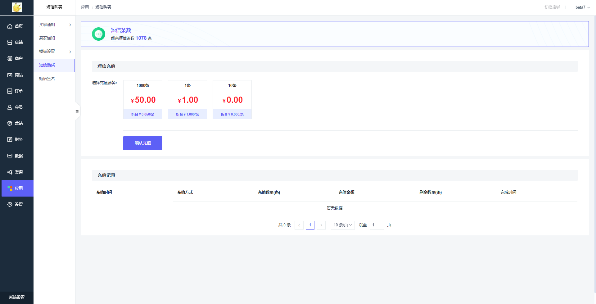596x304 pixels.
Task: Expand the 模板设置 submenu arrow
Action: pyautogui.click(x=70, y=52)
